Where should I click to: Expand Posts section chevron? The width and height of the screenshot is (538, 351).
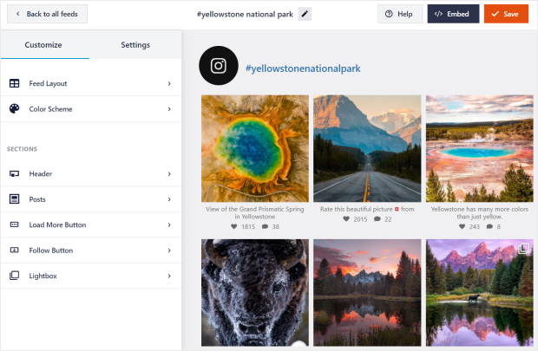169,199
